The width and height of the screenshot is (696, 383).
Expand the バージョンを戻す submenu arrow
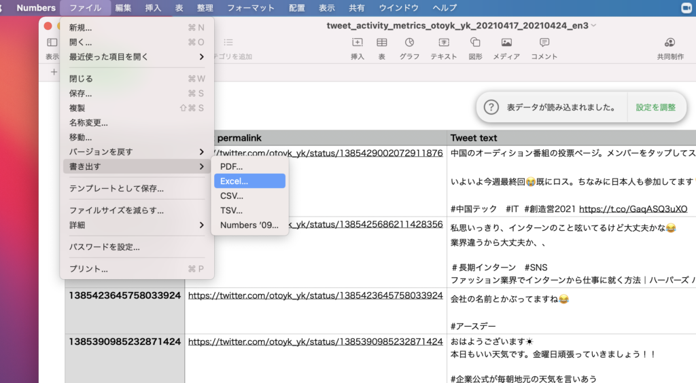coord(201,152)
